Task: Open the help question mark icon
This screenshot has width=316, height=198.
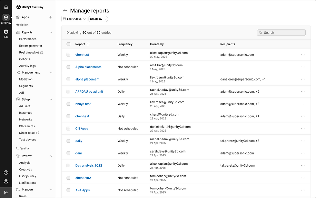Action: [x=6, y=172]
